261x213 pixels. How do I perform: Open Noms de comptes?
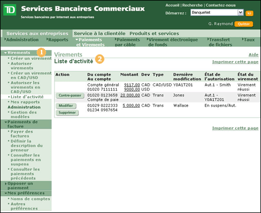click(31, 199)
